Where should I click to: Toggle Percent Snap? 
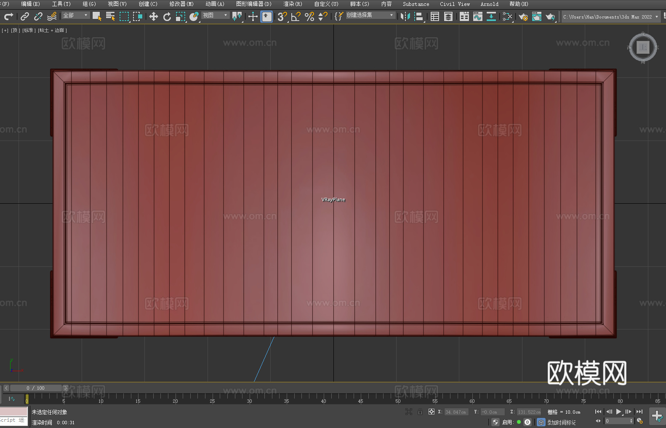coord(309,16)
